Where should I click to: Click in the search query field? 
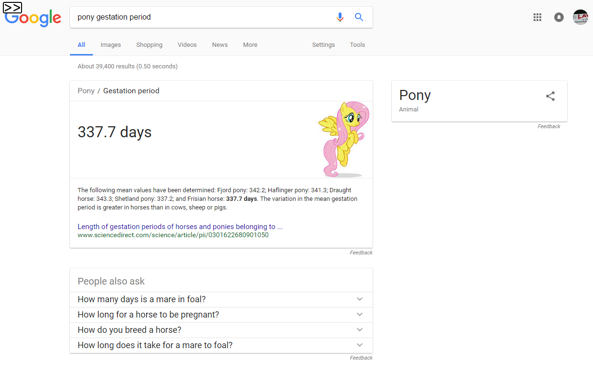[x=204, y=17]
